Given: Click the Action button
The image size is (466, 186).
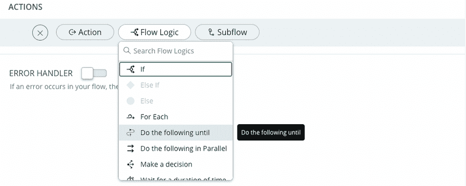Looking at the screenshot, I should 85,32.
